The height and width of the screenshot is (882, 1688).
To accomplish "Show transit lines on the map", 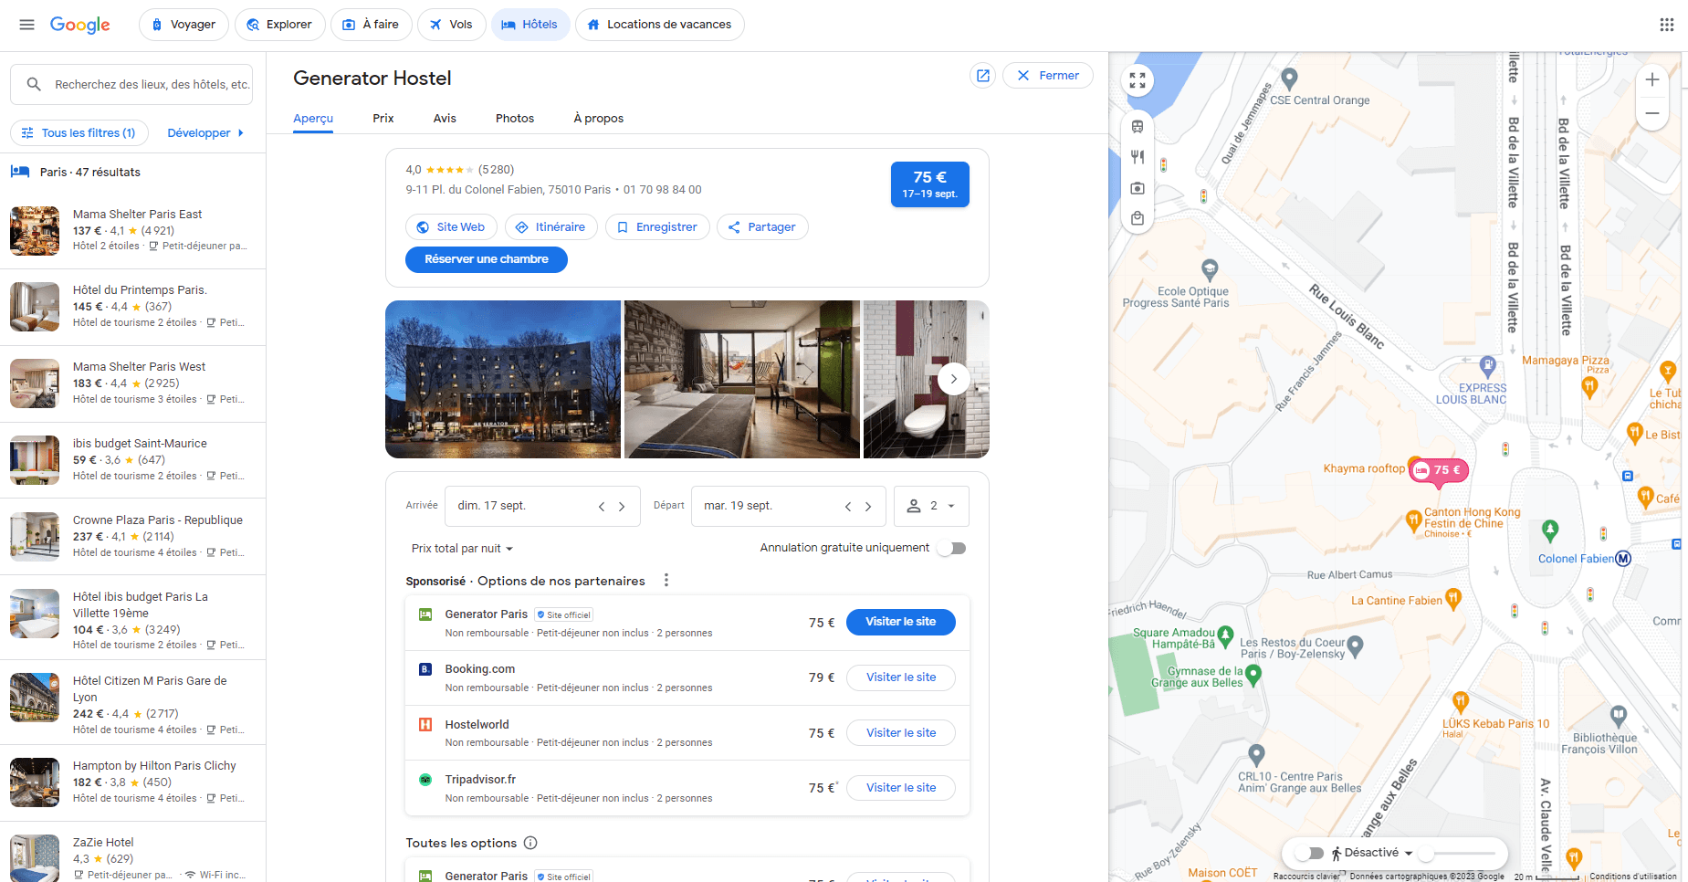I will [x=1138, y=127].
